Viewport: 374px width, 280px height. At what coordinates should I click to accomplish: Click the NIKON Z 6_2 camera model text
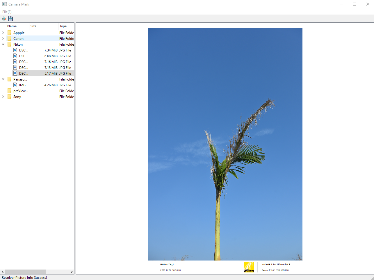pyautogui.click(x=167, y=265)
